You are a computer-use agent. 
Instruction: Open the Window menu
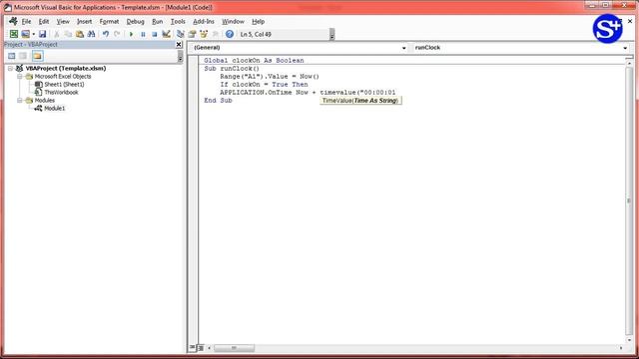point(233,21)
